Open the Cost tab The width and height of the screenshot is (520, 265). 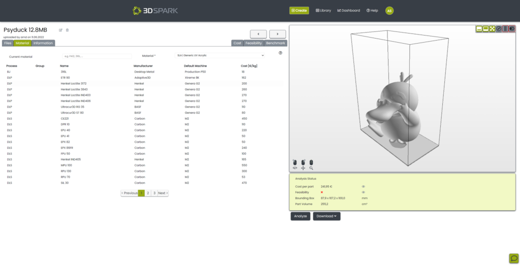coord(238,43)
